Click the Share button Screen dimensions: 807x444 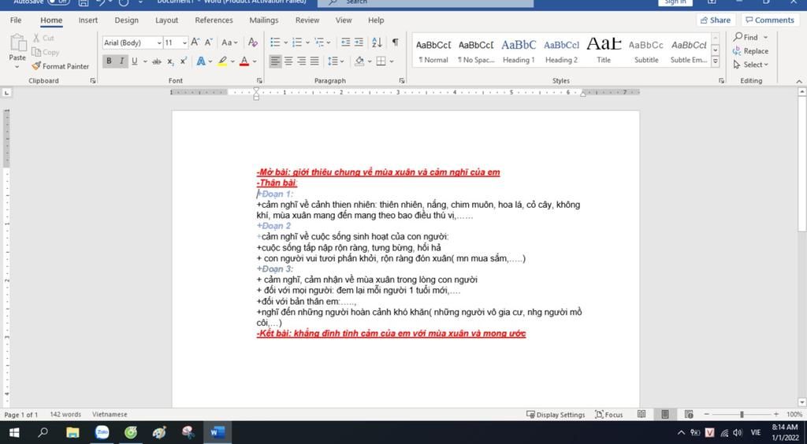point(715,20)
